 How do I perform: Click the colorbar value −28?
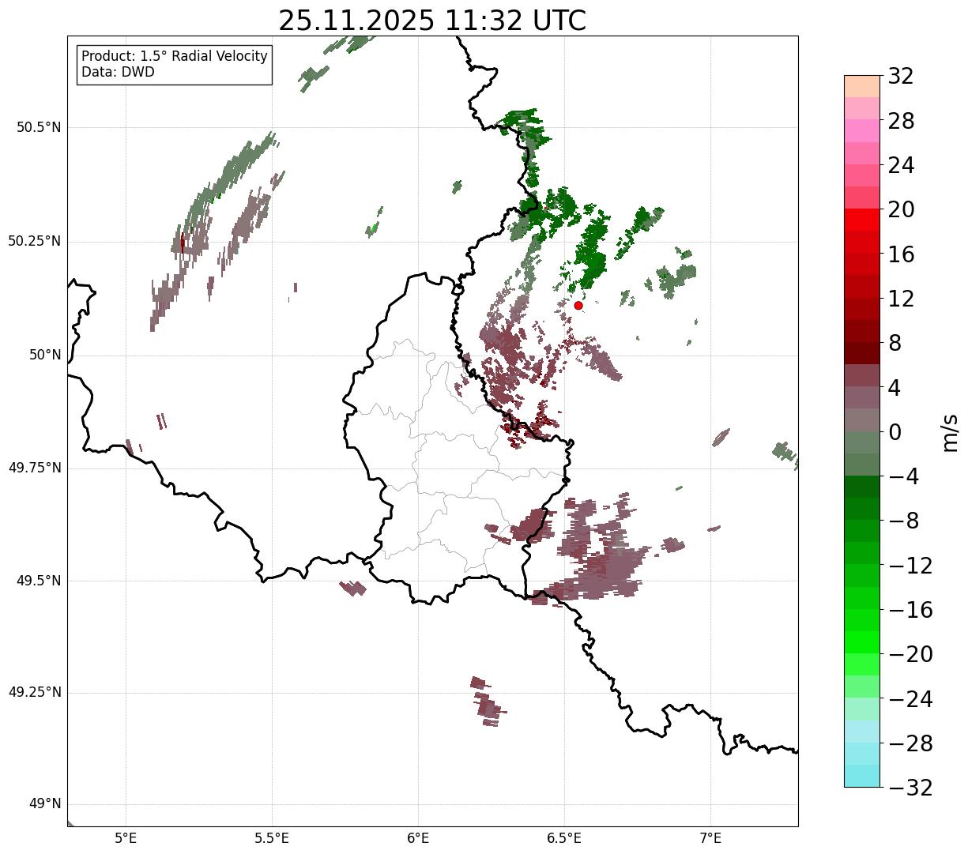(x=910, y=743)
